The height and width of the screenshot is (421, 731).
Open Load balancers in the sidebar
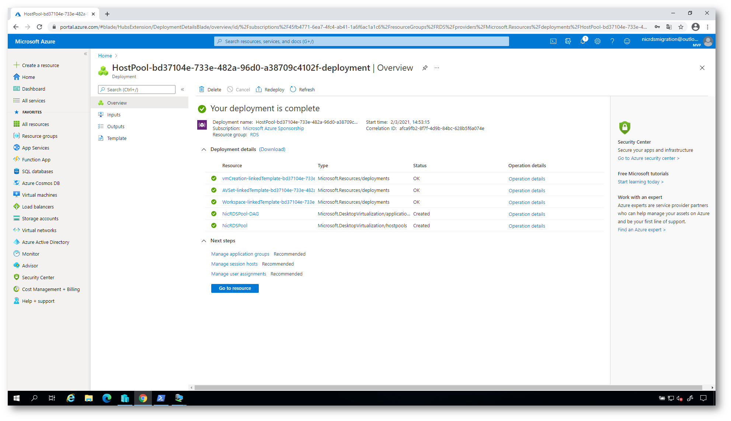[x=34, y=207]
